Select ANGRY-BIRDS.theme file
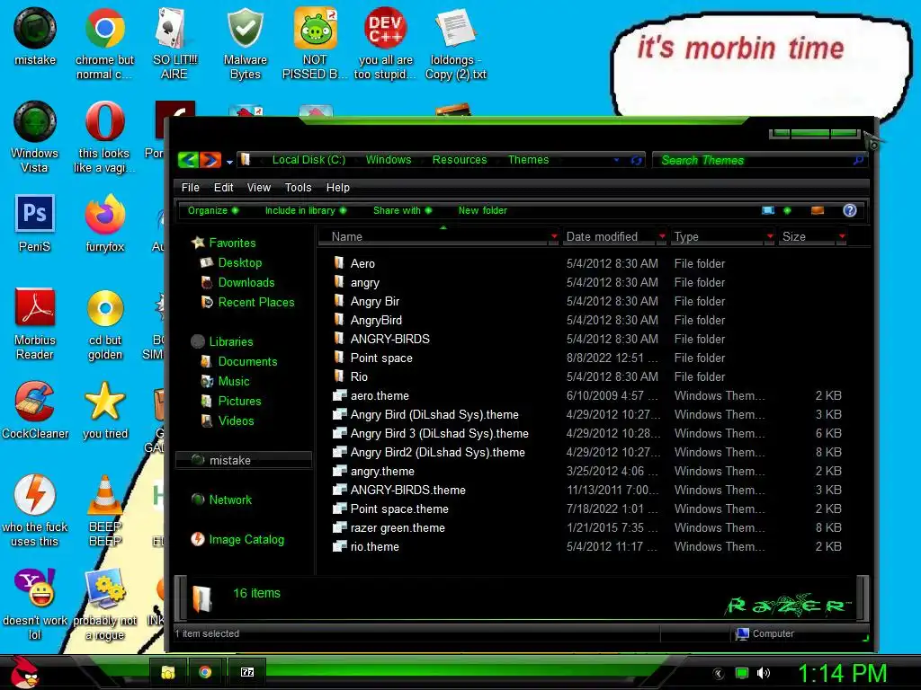Viewport: 921px width, 690px height. [x=399, y=490]
